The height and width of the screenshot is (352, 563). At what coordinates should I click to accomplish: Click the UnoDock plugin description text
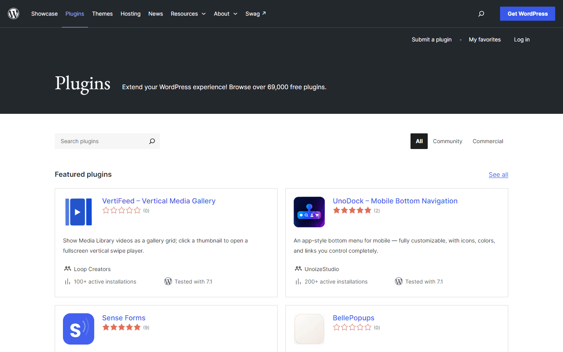tap(394, 246)
